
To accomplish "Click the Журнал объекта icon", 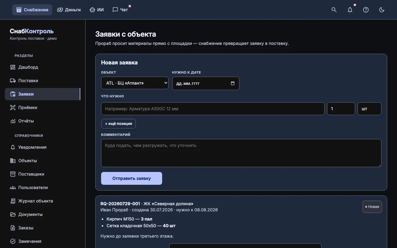I will pyautogui.click(x=13, y=201).
